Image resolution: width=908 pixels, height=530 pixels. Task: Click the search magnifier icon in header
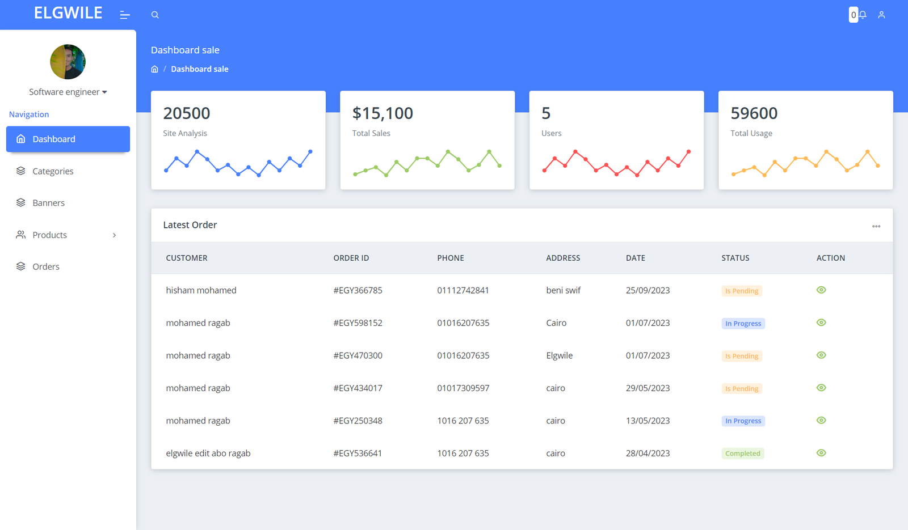click(x=155, y=15)
